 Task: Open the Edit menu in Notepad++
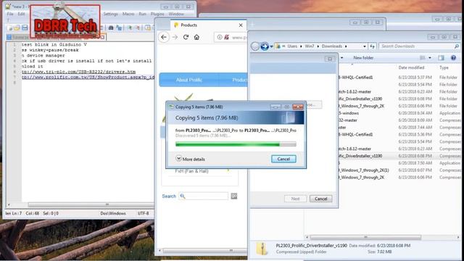pyautogui.click(x=21, y=14)
